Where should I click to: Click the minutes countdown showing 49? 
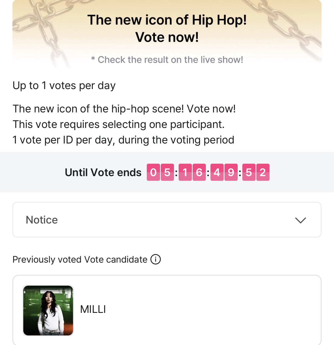[x=224, y=172]
